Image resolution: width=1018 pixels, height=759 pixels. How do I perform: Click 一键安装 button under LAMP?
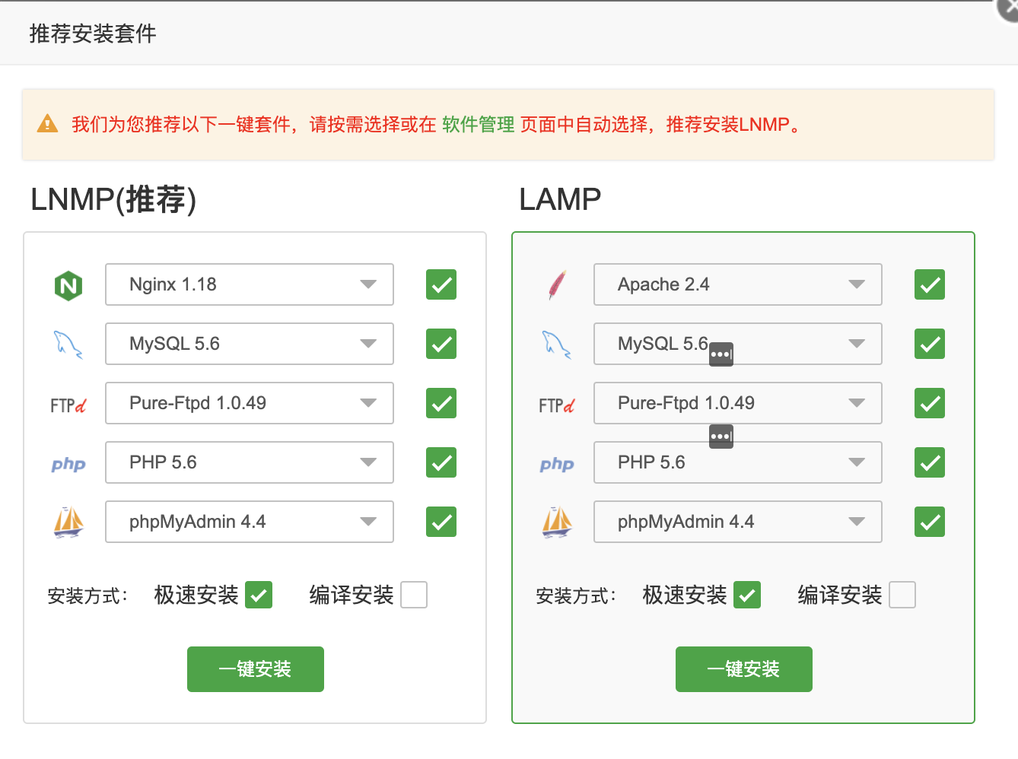point(744,669)
